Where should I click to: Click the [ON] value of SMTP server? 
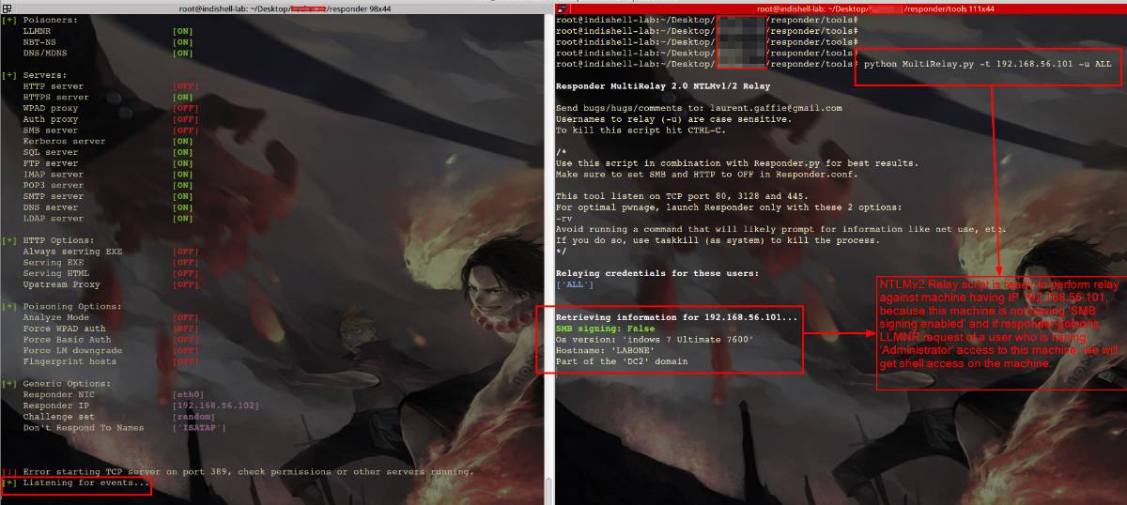pos(183,196)
